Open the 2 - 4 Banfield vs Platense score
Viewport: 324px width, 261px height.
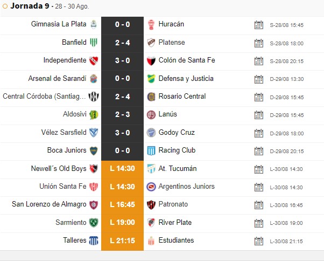122,43
